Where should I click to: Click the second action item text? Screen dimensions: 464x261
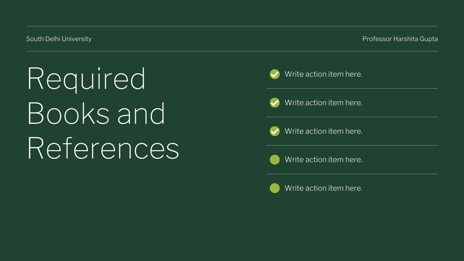pyautogui.click(x=324, y=103)
